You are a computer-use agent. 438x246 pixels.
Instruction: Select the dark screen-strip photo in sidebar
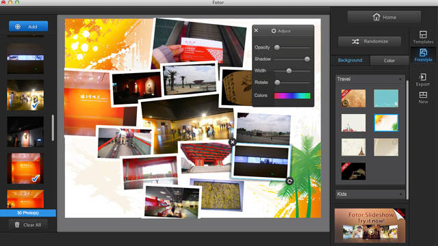25,58
